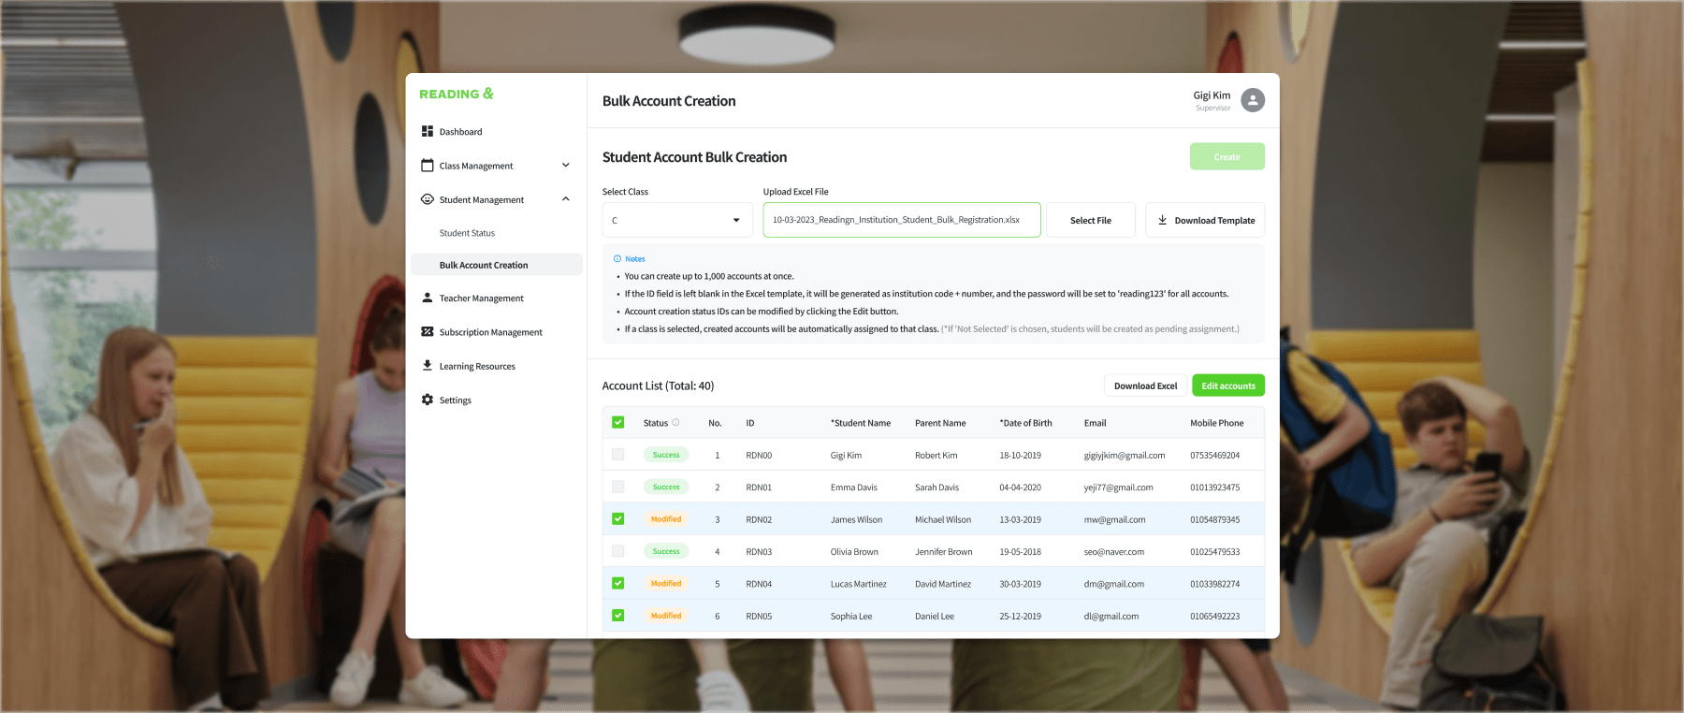Click the Success badge for Gigi Kim
This screenshot has width=1684, height=713.
point(666,455)
